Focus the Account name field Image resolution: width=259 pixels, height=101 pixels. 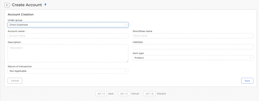[x=68, y=36]
